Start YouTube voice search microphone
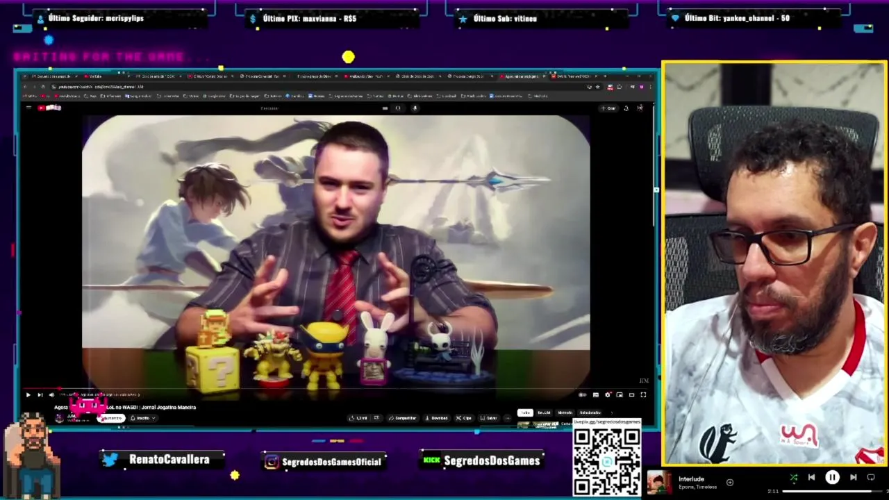The width and height of the screenshot is (889, 500). tap(415, 108)
